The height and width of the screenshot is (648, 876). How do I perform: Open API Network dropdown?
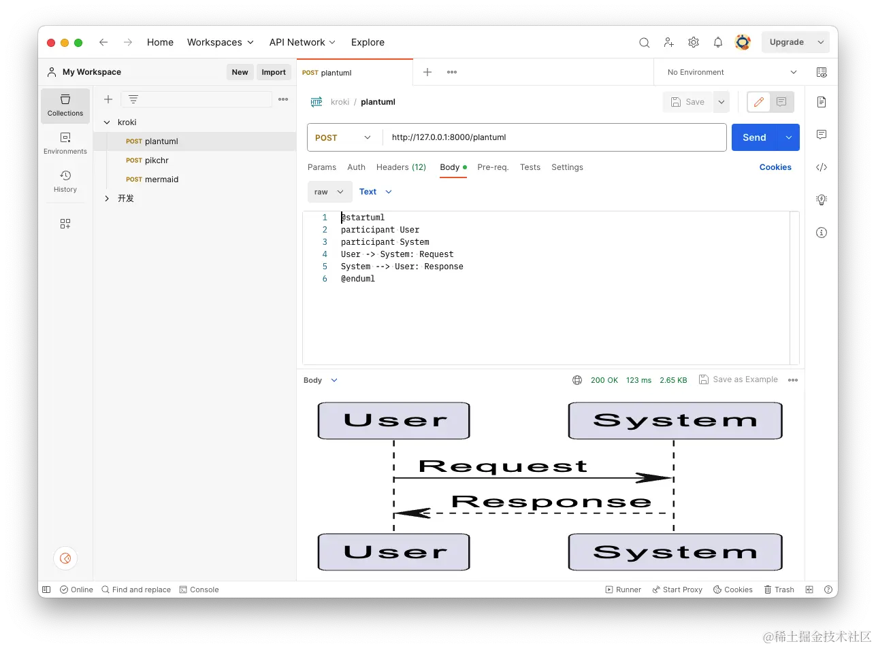pyautogui.click(x=302, y=42)
